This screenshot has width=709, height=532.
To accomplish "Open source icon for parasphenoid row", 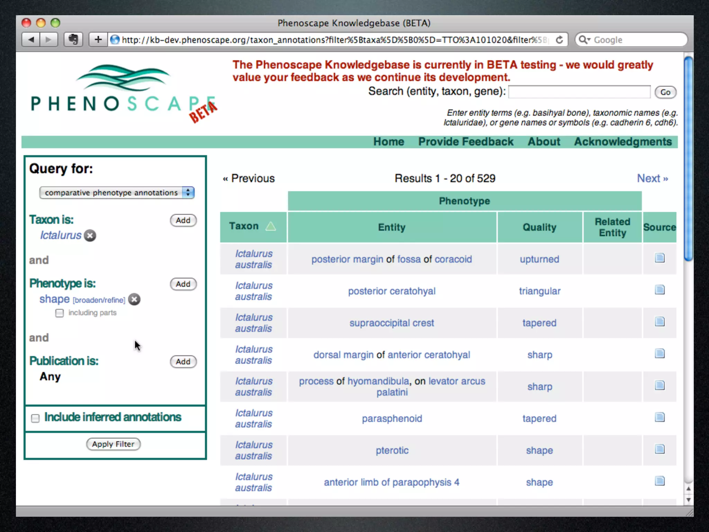I will point(659,417).
